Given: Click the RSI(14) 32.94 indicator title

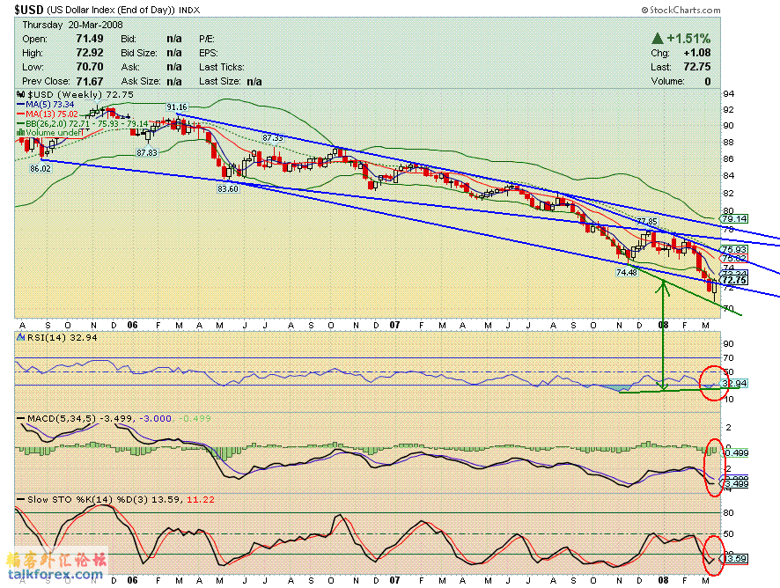Looking at the screenshot, I should coord(63,337).
